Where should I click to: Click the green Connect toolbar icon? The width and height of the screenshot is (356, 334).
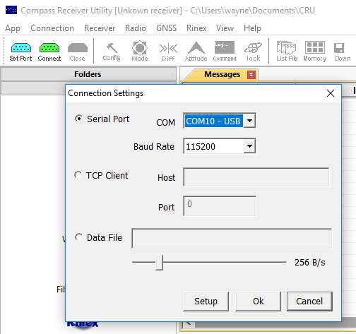(49, 52)
